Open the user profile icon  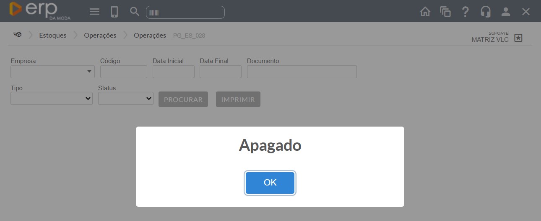click(506, 12)
